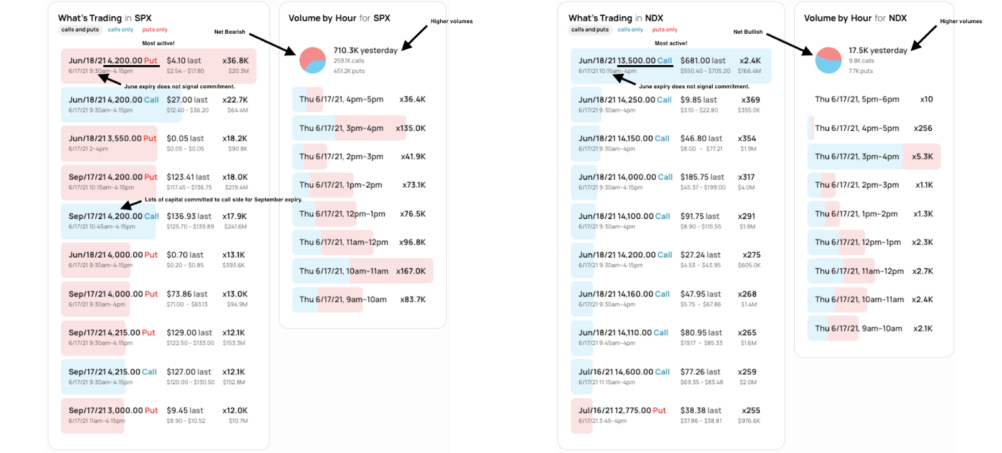
Task: Select NDX 'puts only' filter
Action: [x=664, y=29]
